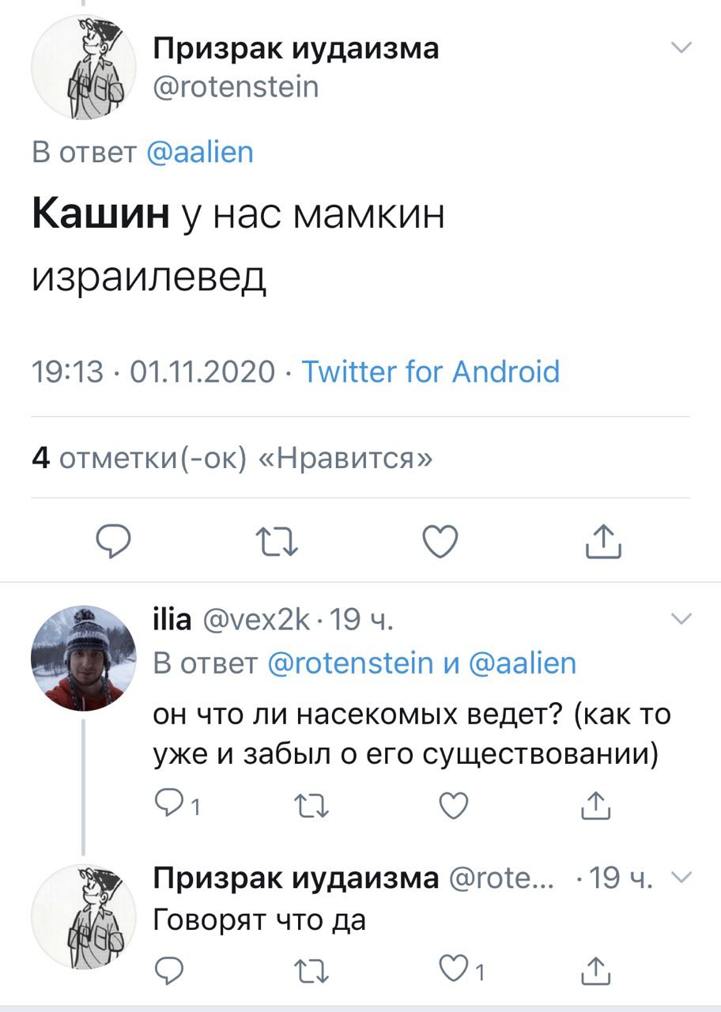This screenshot has height=1012, width=721.
Task: Open the bold Кашин link in tweet
Action: tap(102, 214)
